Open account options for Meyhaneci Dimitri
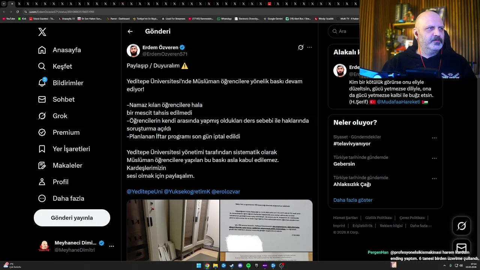 coord(111,246)
